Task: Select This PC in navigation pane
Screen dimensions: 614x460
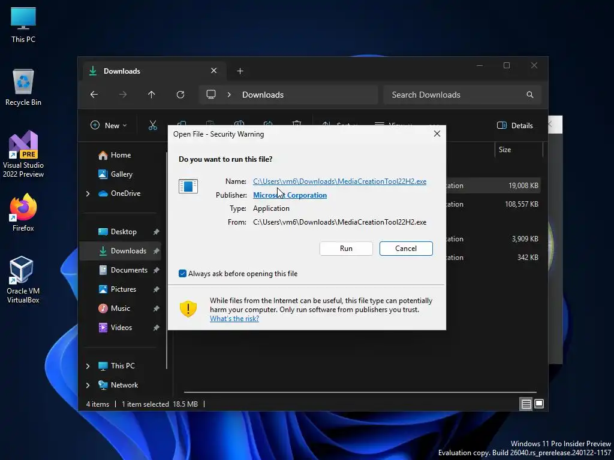Action: tap(122, 366)
